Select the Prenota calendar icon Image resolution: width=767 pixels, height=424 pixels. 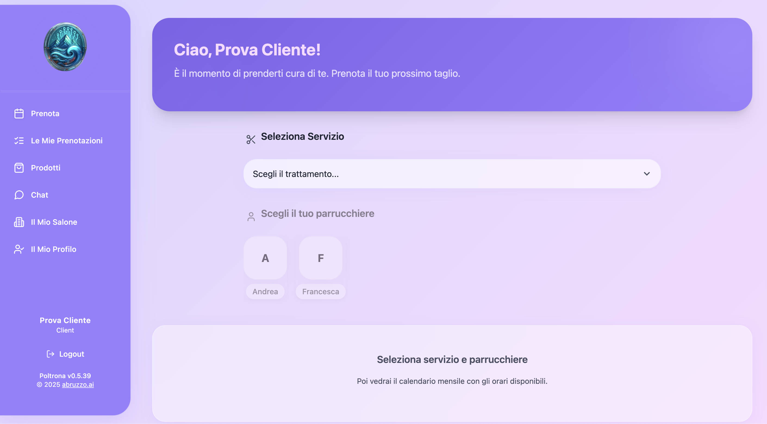(x=19, y=113)
